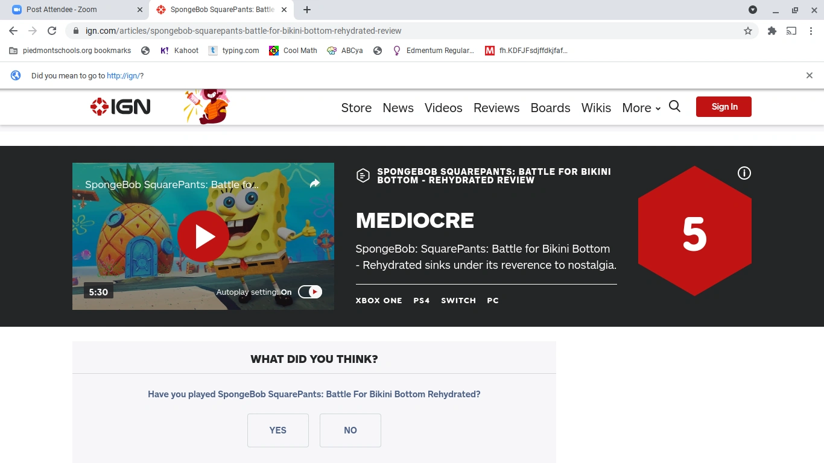
Task: Open the browser extensions puzzle icon
Action: click(772, 31)
